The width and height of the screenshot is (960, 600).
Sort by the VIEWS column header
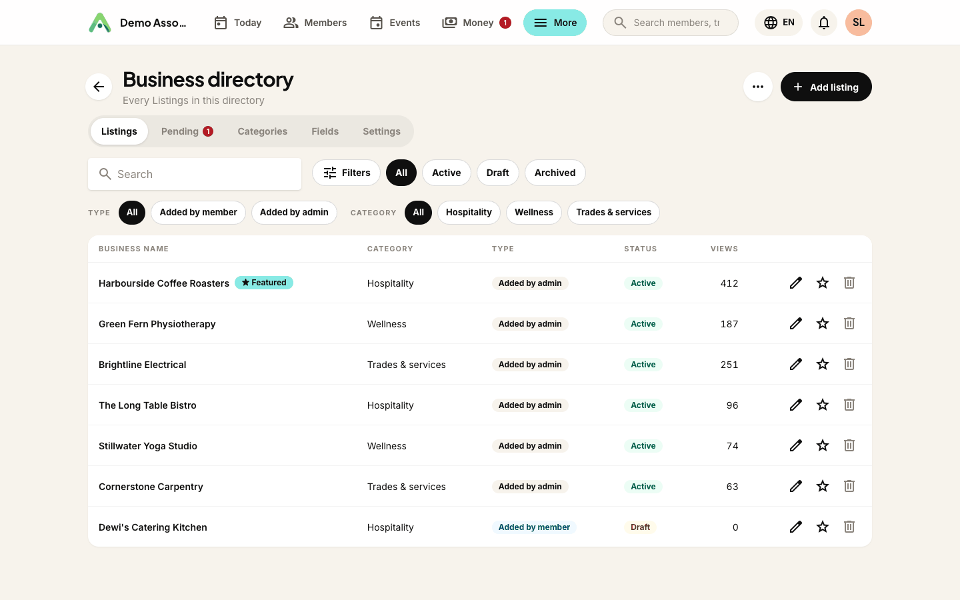click(724, 249)
